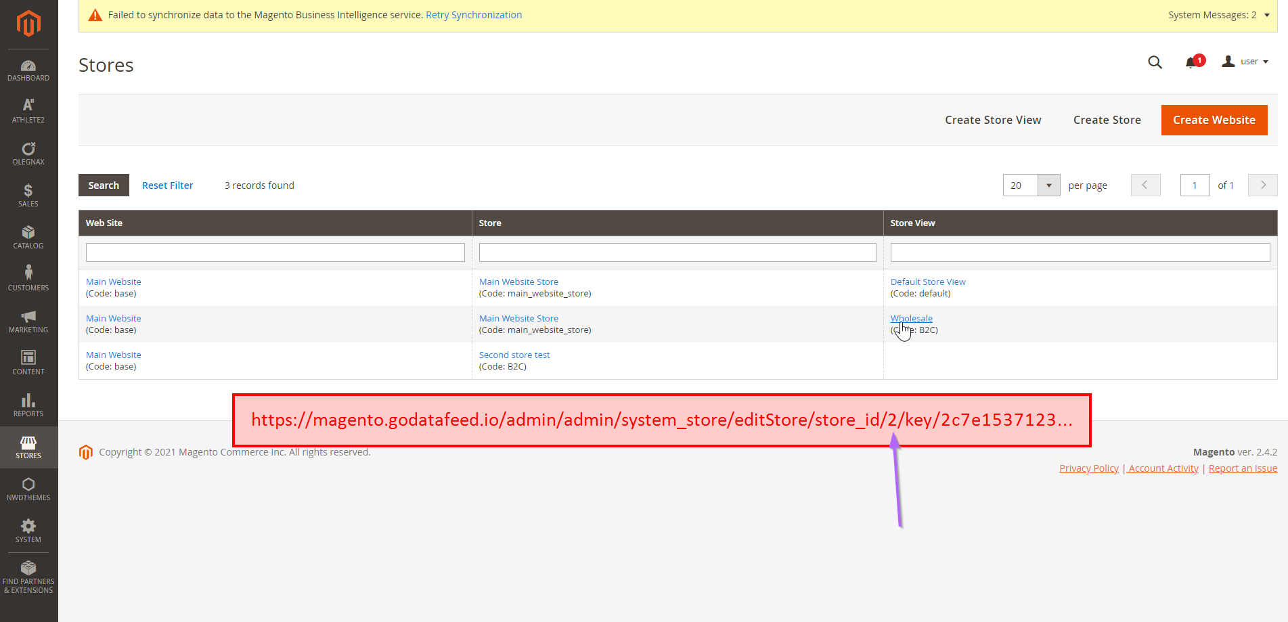Expand the System Messages dropdown
The height and width of the screenshot is (622, 1288).
click(x=1218, y=14)
